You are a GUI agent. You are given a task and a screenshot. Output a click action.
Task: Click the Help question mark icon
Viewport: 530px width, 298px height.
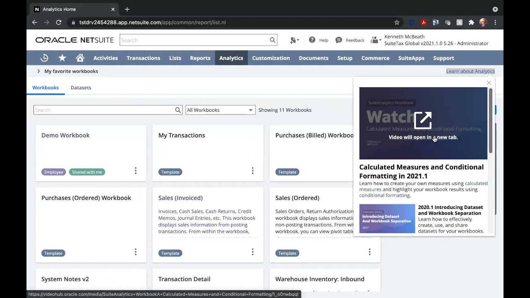tap(312, 40)
